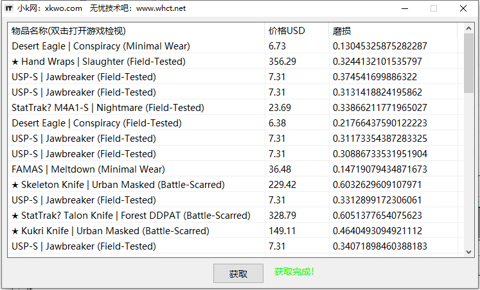Close the window
Viewport: 480px width, 290px height.
(463, 8)
